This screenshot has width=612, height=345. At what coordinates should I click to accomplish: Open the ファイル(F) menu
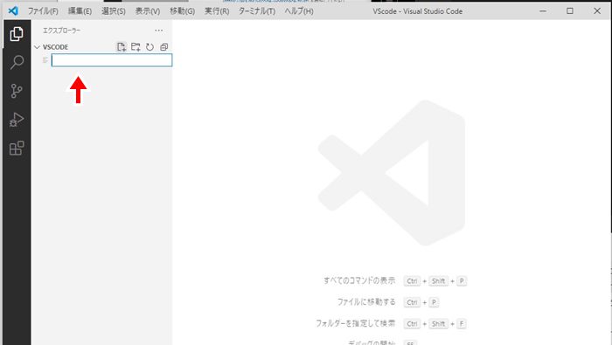(x=43, y=11)
